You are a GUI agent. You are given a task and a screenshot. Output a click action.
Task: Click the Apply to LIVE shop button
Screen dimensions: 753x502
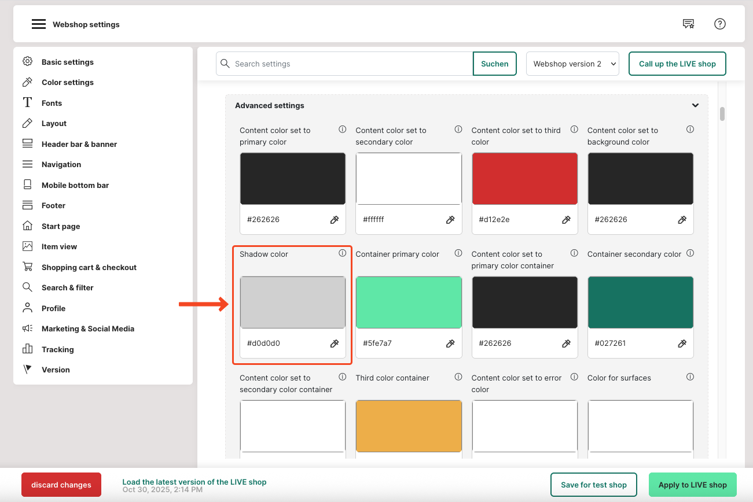coord(692,485)
